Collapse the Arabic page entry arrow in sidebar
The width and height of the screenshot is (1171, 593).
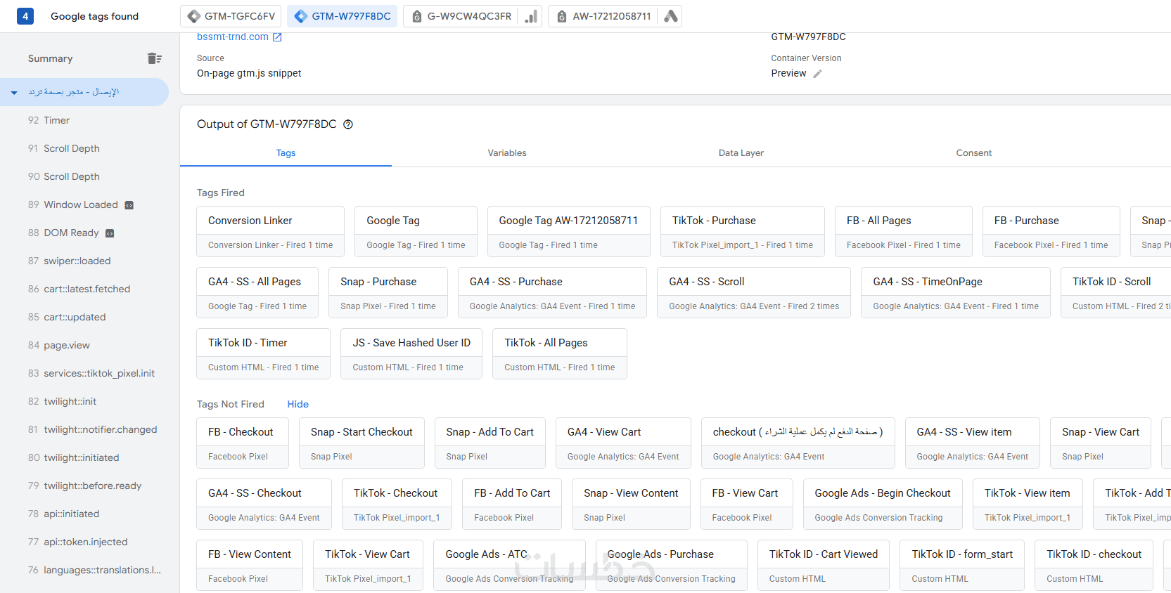click(x=14, y=93)
